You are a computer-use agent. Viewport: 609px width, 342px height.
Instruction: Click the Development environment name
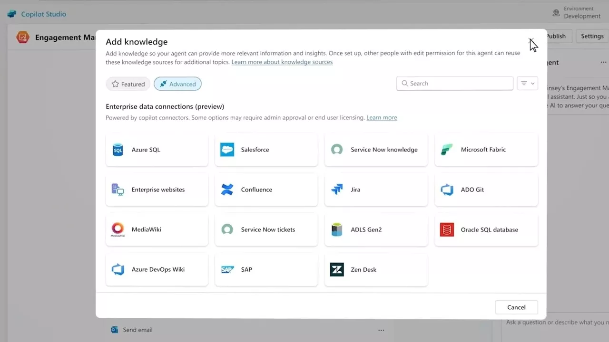pos(582,16)
